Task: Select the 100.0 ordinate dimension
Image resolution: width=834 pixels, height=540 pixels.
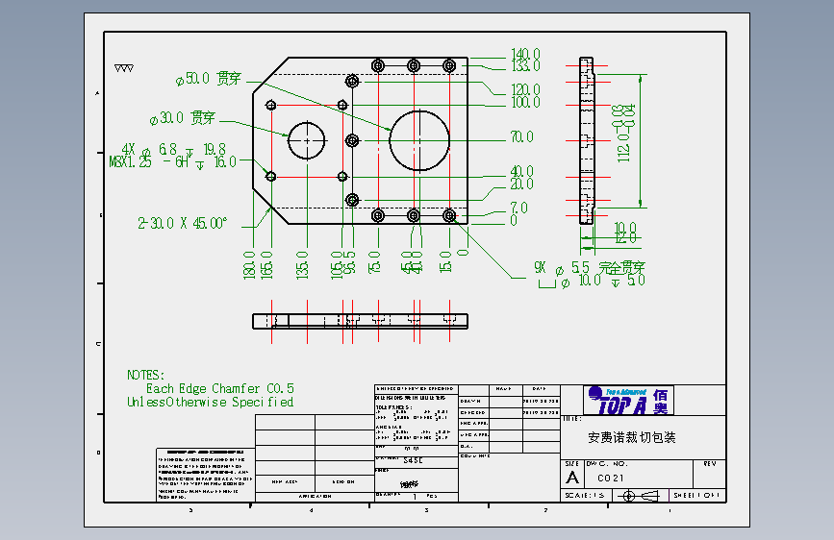Action: [525, 102]
